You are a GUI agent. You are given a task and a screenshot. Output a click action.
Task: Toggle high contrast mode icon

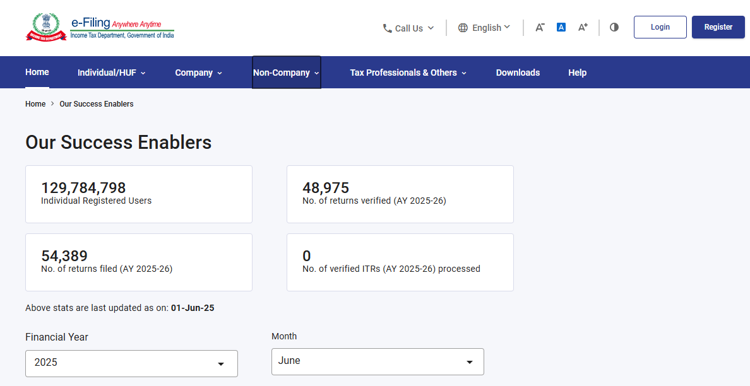pyautogui.click(x=614, y=27)
